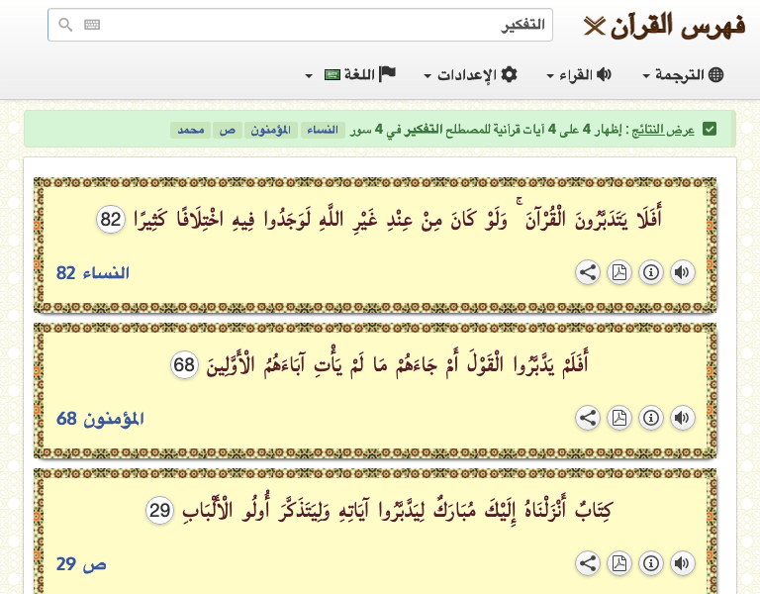This screenshot has width=760, height=594.
Task: Filter results by النساء surah tag
Action: point(324,130)
